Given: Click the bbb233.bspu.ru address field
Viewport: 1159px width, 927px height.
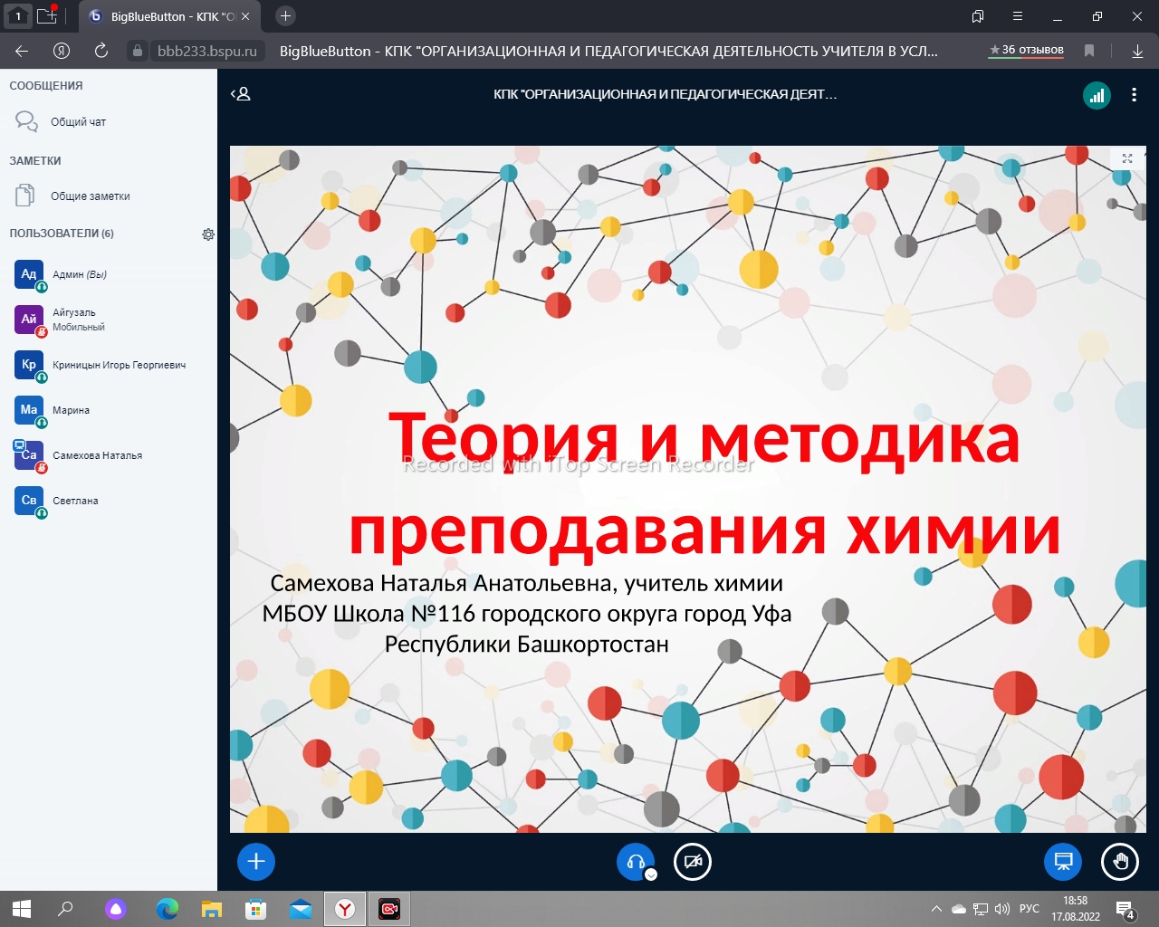Looking at the screenshot, I should point(206,52).
